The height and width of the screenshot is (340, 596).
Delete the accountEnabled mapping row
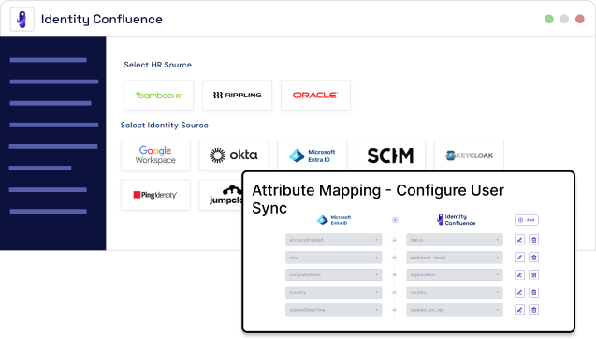point(533,240)
